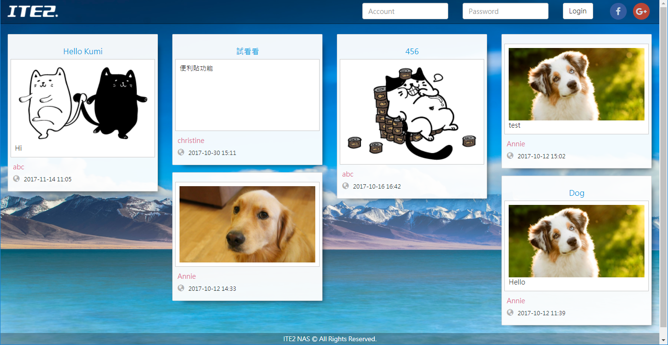Click the timestamp 2017-10-30 15:11
Image resolution: width=668 pixels, height=345 pixels.
click(x=212, y=153)
